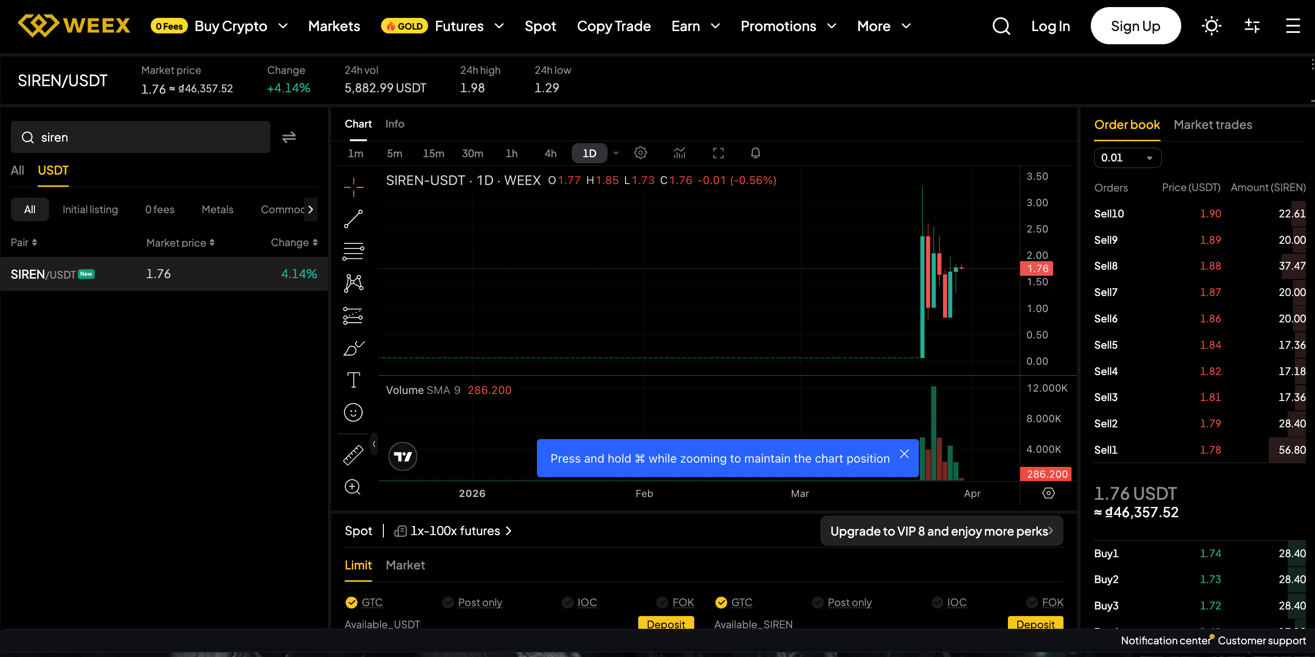Sort pairs list by Change
The image size is (1315, 657).
(x=294, y=242)
